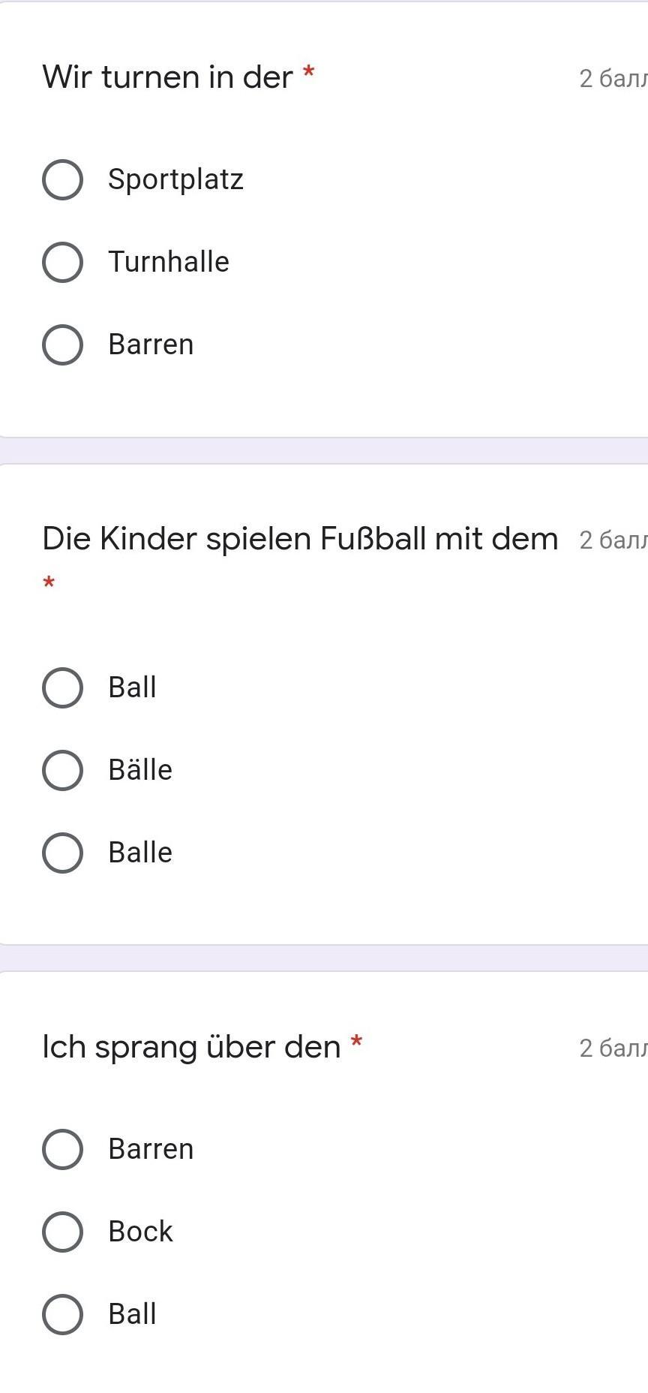The height and width of the screenshot is (1393, 648).
Task: Select Barren radio under 'Wir turnen in der'
Action: [x=62, y=344]
